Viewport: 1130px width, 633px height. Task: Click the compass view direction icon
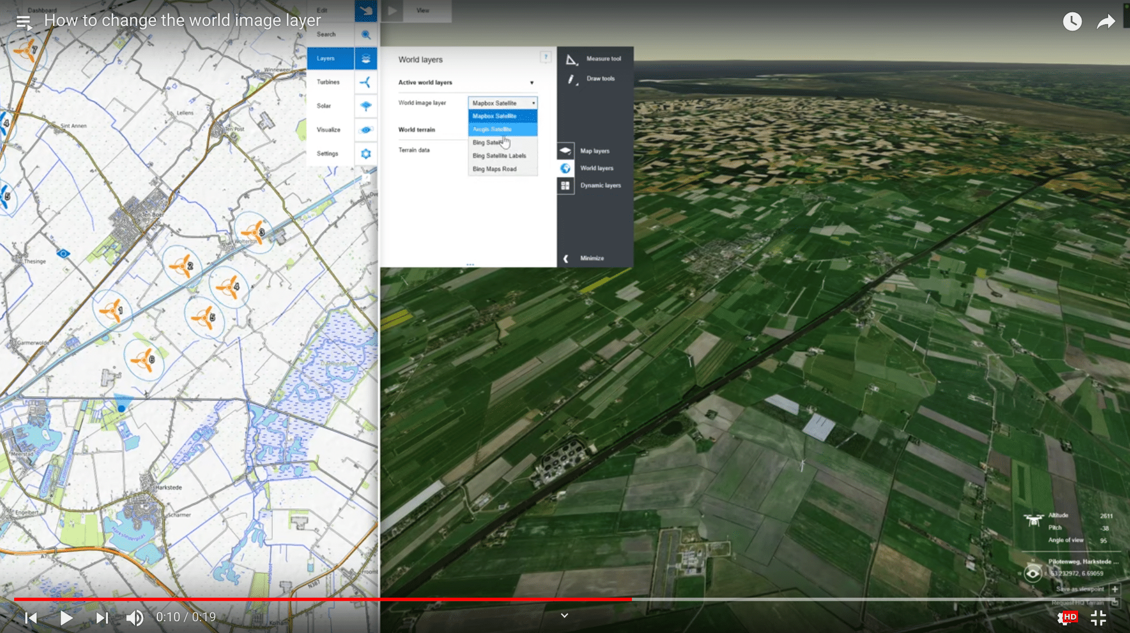coord(1033,572)
